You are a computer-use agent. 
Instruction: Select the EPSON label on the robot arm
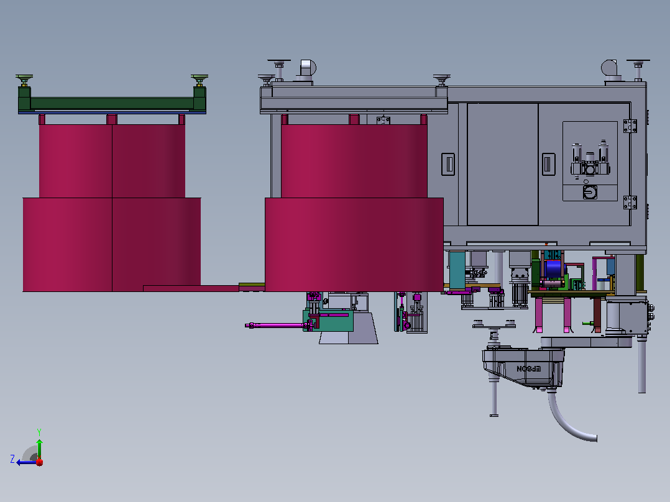click(528, 368)
